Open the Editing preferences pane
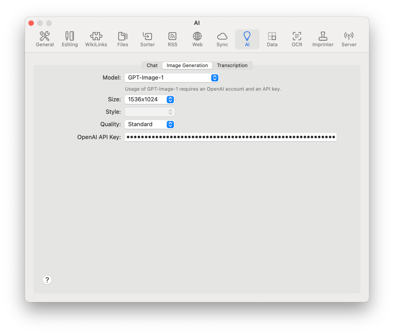This screenshot has height=335, width=394. (70, 39)
